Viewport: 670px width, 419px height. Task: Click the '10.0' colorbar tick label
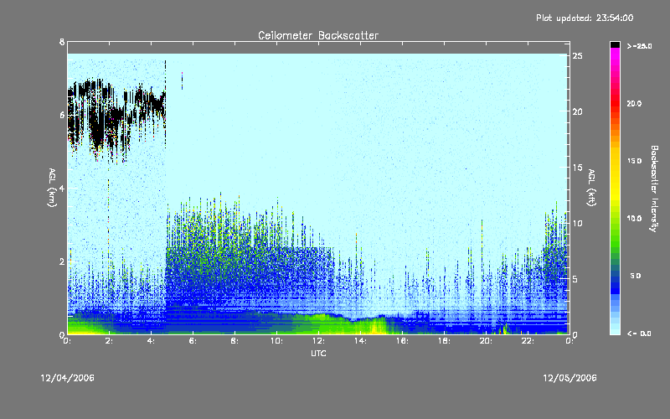pyautogui.click(x=634, y=219)
